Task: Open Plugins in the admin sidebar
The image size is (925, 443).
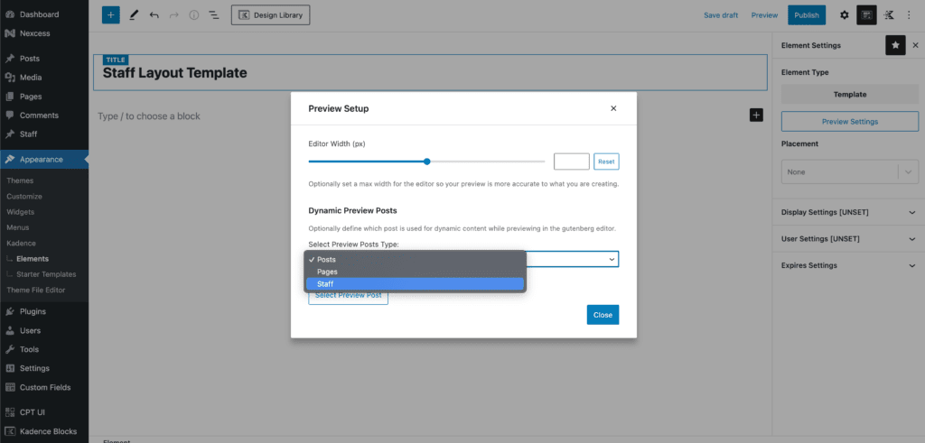Action: [44, 311]
